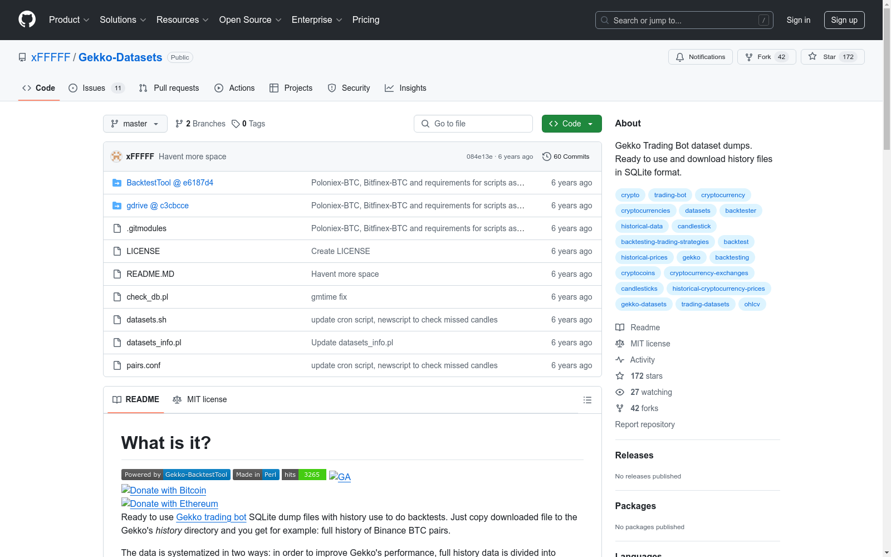The height and width of the screenshot is (557, 891).
Task: Open the Actions tab
Action: point(234,88)
